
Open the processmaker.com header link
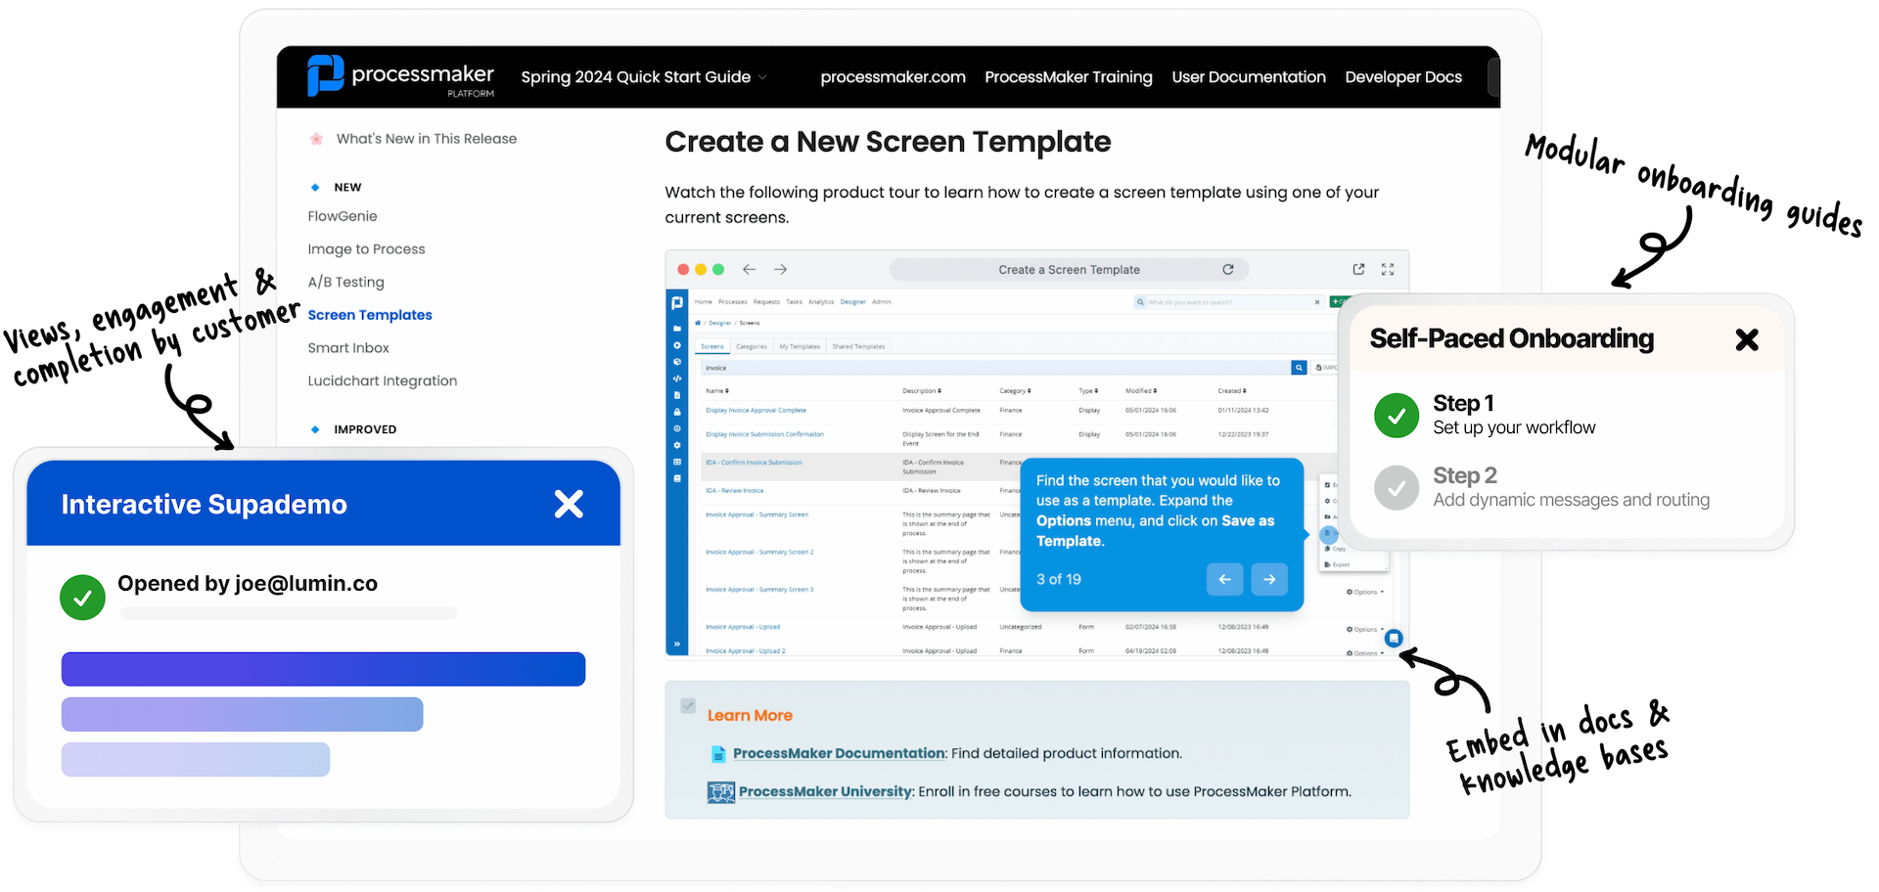coord(893,76)
